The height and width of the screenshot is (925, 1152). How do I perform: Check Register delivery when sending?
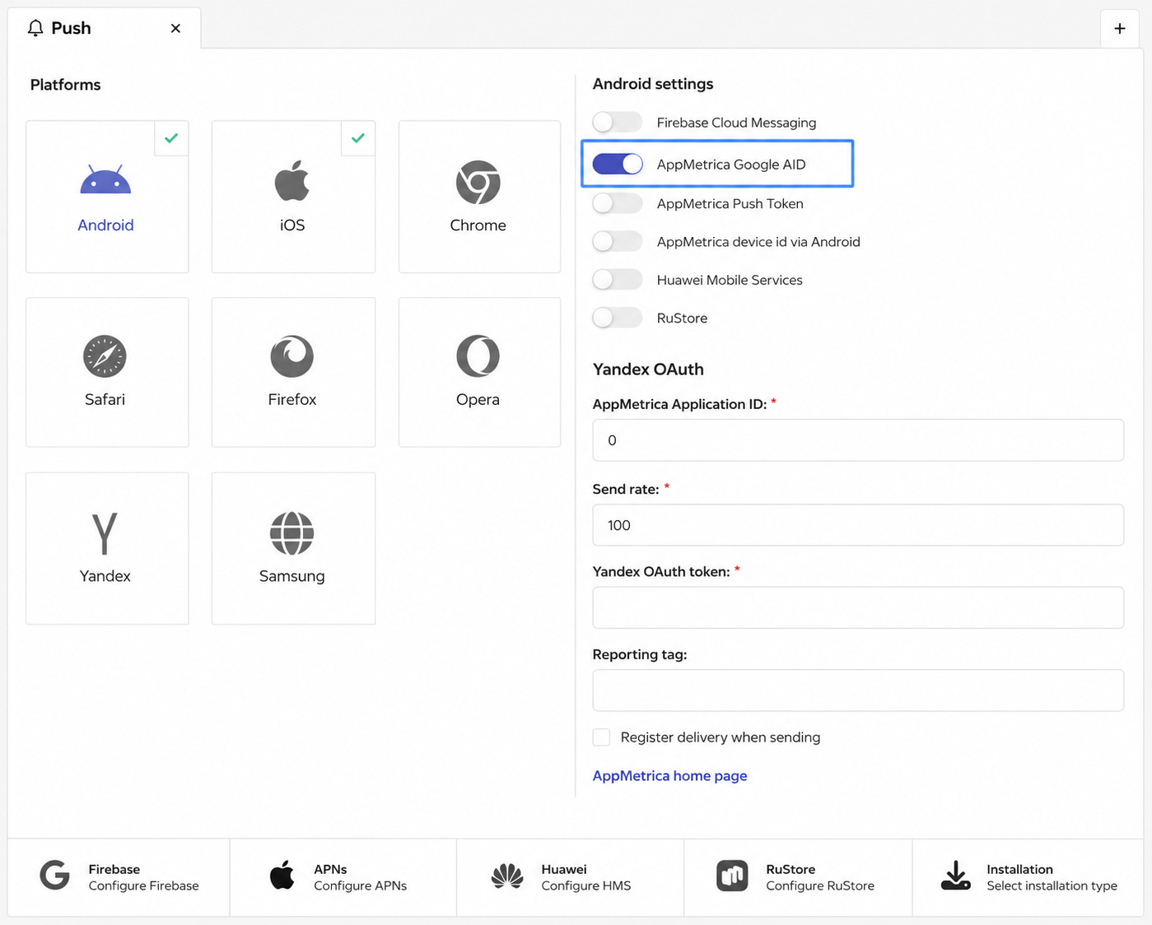[x=602, y=737]
